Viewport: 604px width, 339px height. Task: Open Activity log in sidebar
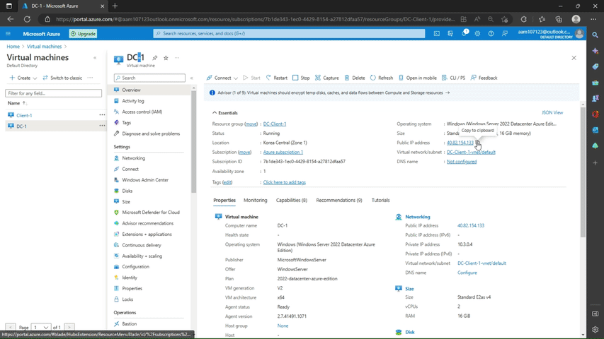[133, 101]
